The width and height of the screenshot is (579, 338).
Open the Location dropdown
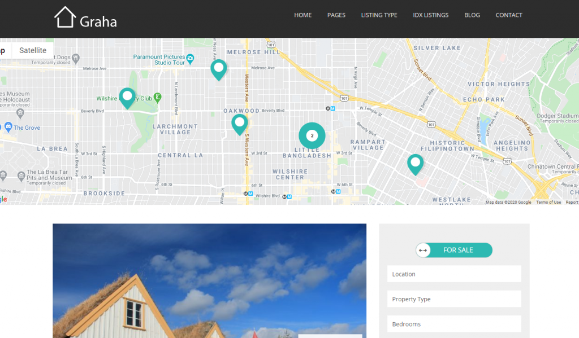(453, 274)
